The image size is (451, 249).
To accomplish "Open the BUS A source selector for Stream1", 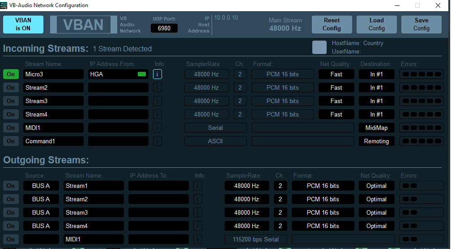I will click(x=41, y=186).
